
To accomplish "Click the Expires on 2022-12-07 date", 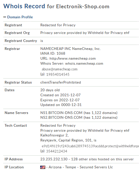I will 60,100.
